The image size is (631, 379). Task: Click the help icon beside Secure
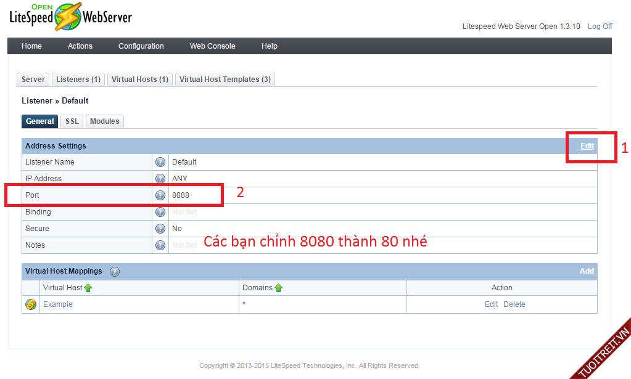pyautogui.click(x=160, y=229)
